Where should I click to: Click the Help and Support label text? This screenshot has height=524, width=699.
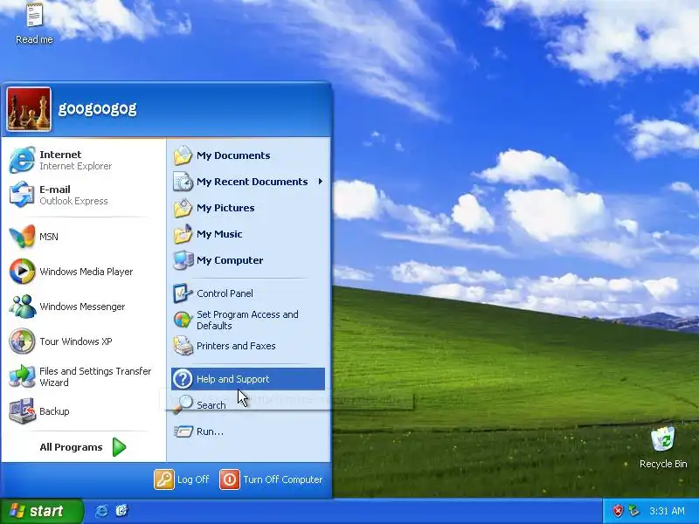coord(232,379)
